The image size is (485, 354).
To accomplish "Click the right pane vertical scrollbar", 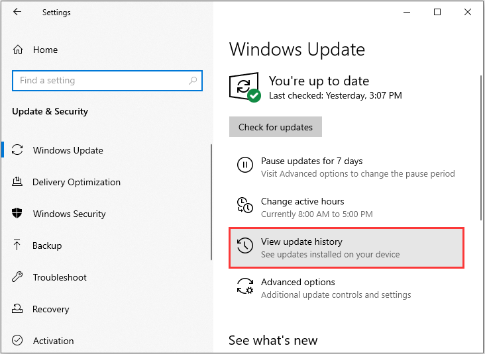I will [x=480, y=147].
